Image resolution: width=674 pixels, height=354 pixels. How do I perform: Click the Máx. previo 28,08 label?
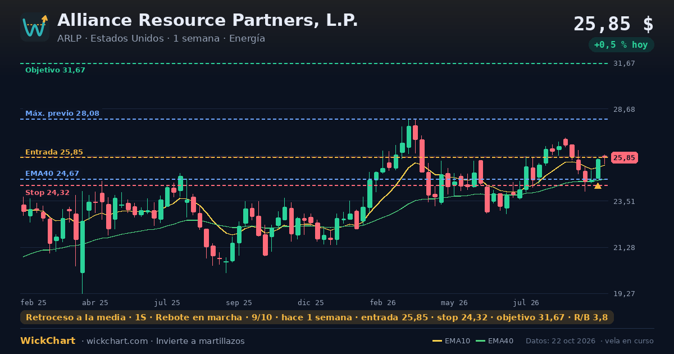pyautogui.click(x=62, y=114)
